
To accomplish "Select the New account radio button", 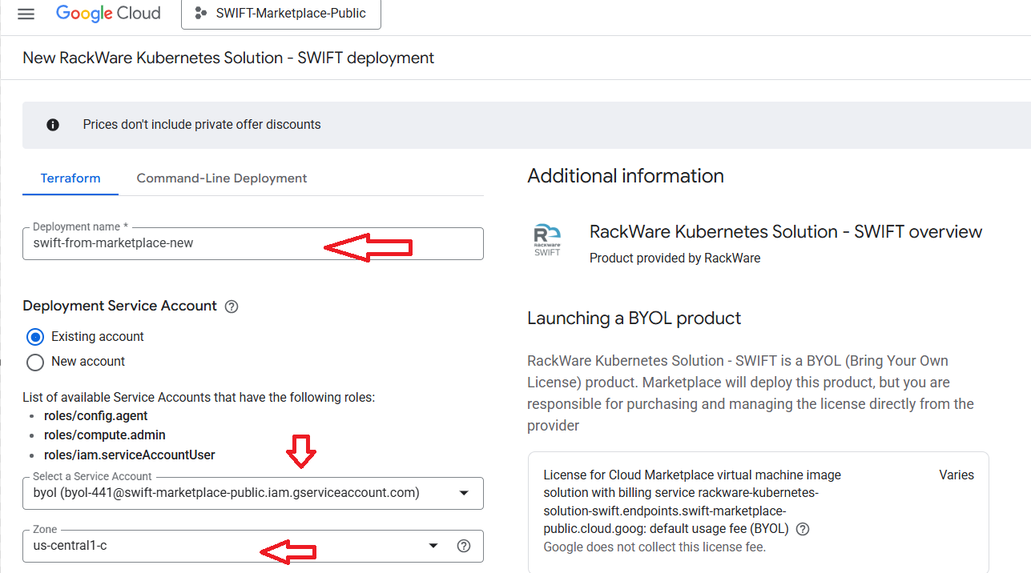I will (x=35, y=362).
